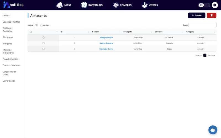Select Usuarios y Perfiles in sidebar
The image size is (221, 138).
coord(11,22)
